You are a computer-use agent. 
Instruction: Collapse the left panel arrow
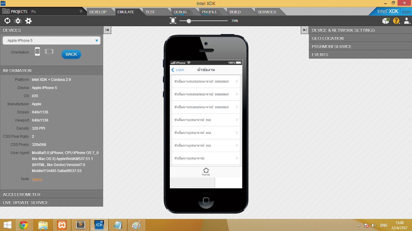(107, 30)
